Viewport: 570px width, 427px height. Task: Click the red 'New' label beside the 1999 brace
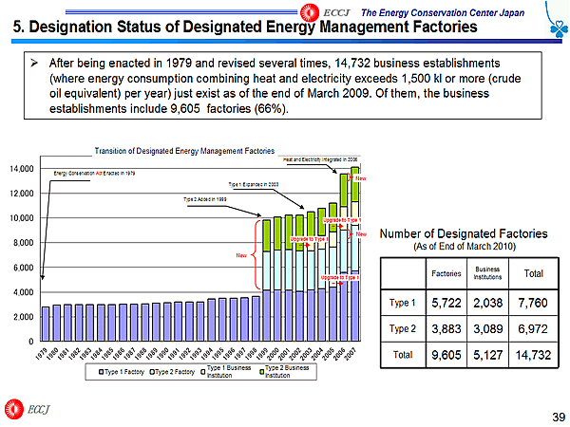coord(241,255)
